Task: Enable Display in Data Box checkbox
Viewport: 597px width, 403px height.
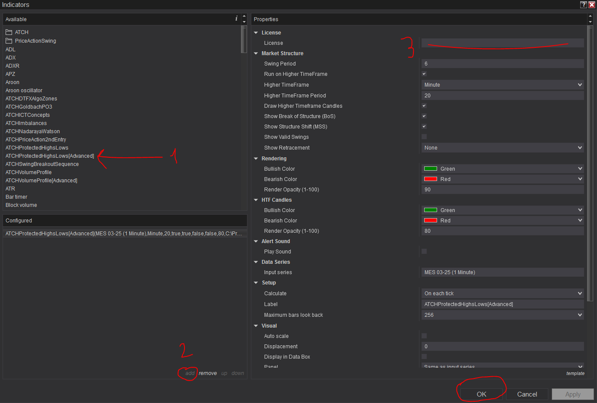Action: pyautogui.click(x=424, y=356)
